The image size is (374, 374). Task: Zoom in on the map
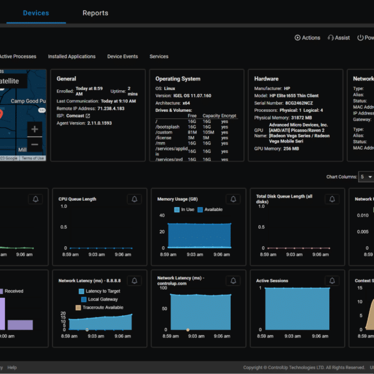(35, 129)
